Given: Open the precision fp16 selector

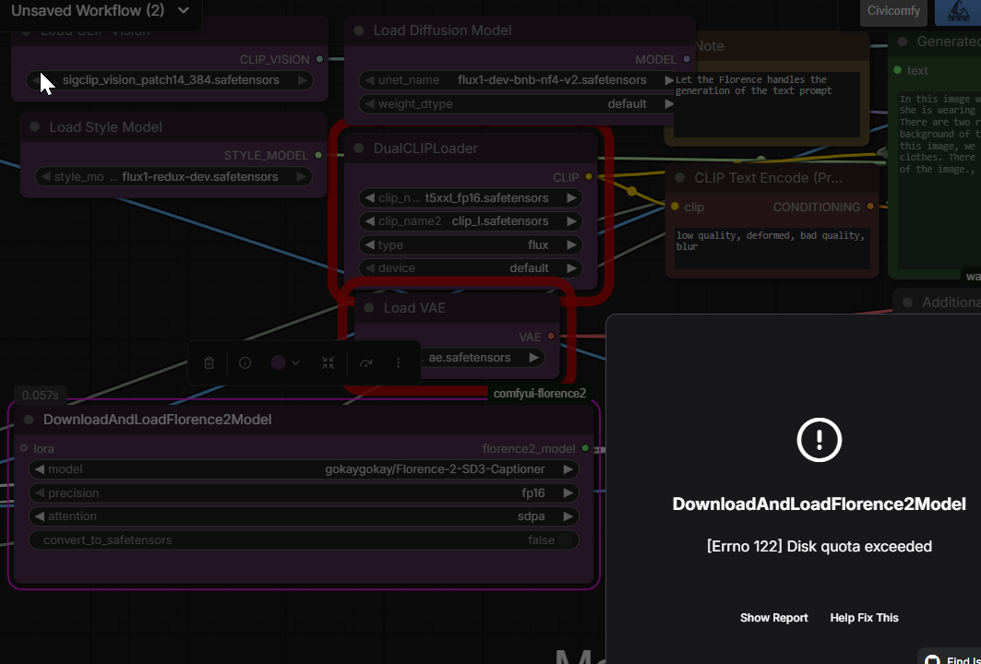Looking at the screenshot, I should coord(304,493).
